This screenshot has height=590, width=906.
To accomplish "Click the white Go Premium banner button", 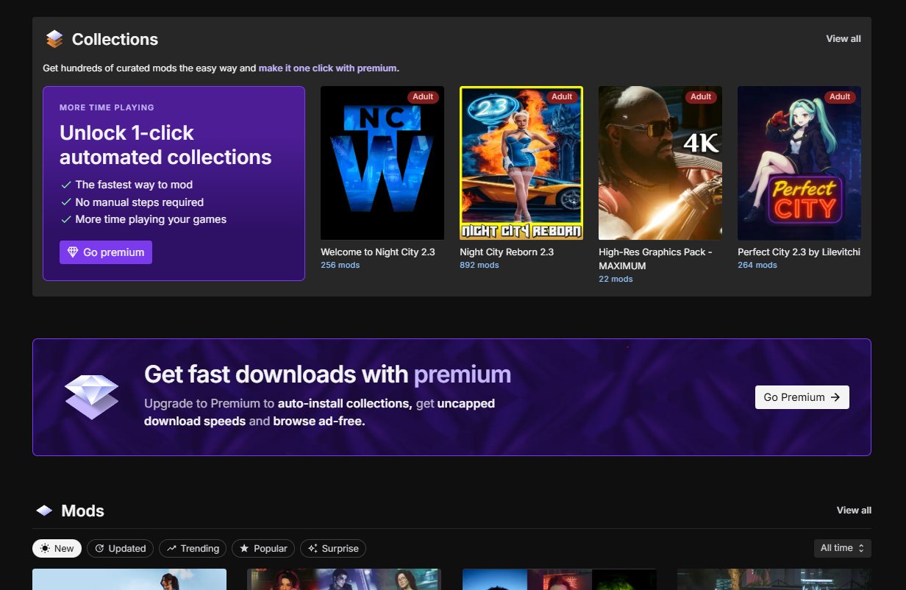I will tap(802, 397).
